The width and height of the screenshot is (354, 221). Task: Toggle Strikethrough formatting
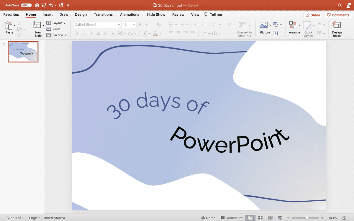click(98, 34)
